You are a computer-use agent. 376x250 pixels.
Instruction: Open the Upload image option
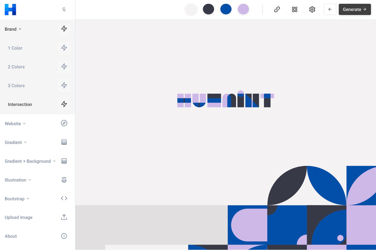click(x=18, y=217)
